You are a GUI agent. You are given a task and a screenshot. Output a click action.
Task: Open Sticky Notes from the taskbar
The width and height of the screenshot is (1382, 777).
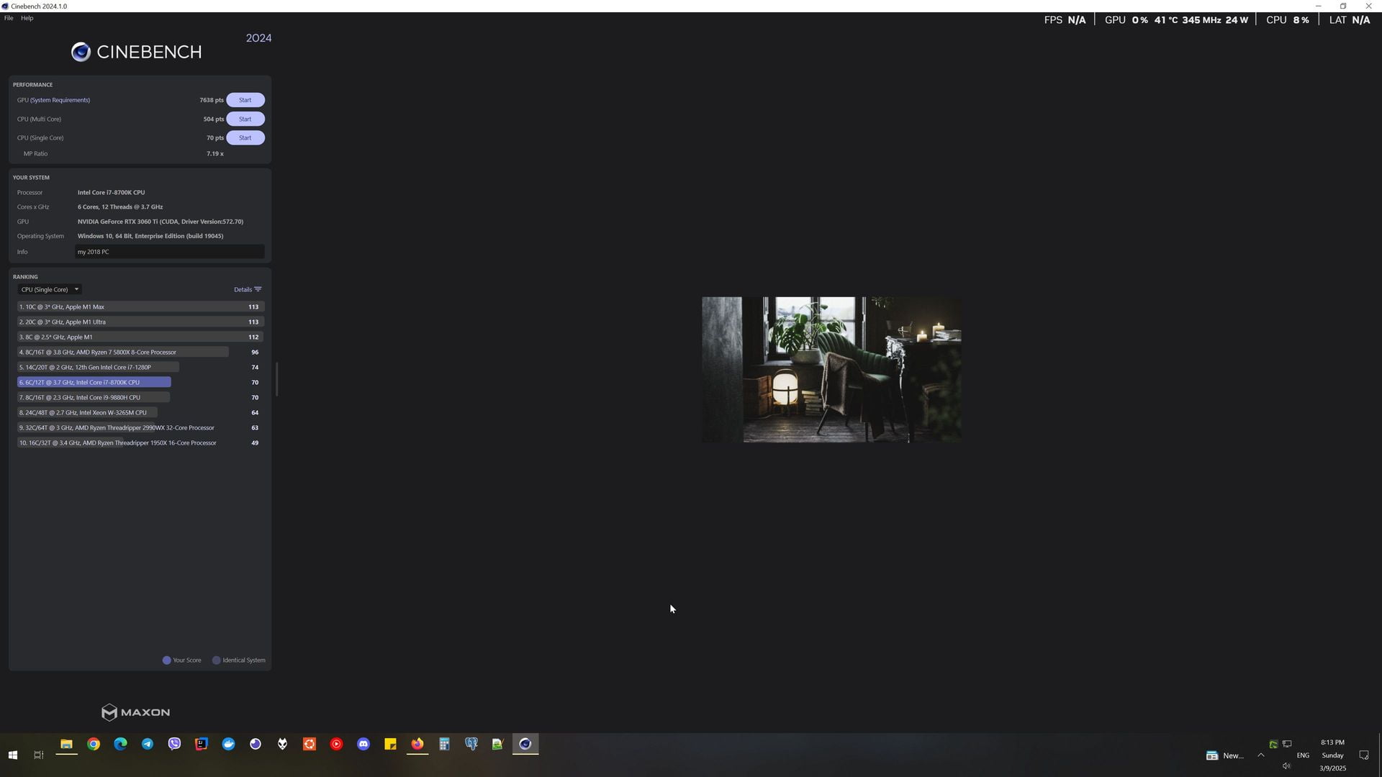point(390,745)
